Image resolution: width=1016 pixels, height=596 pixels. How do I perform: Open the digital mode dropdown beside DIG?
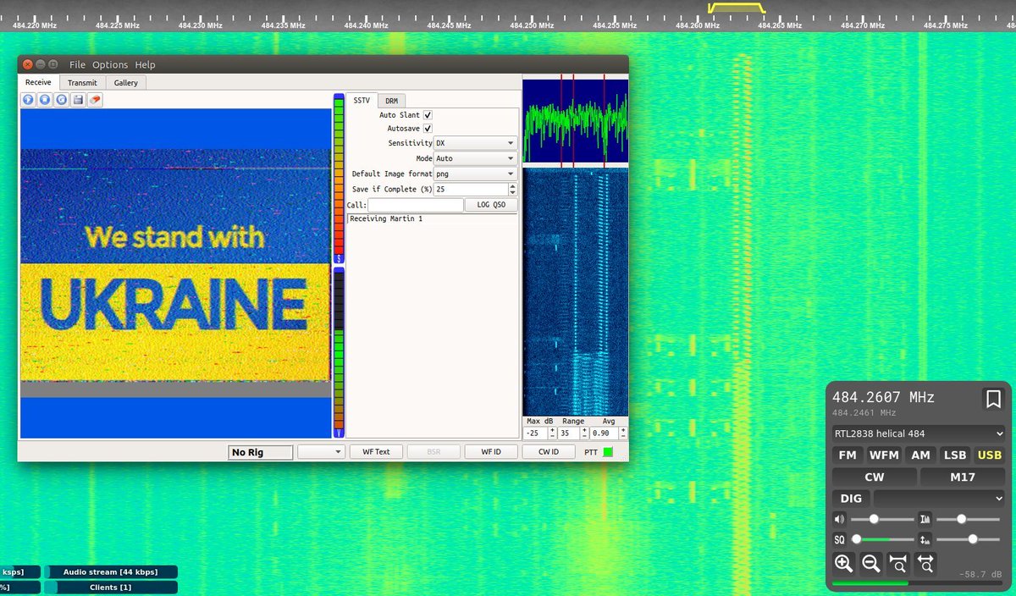pyautogui.click(x=939, y=499)
